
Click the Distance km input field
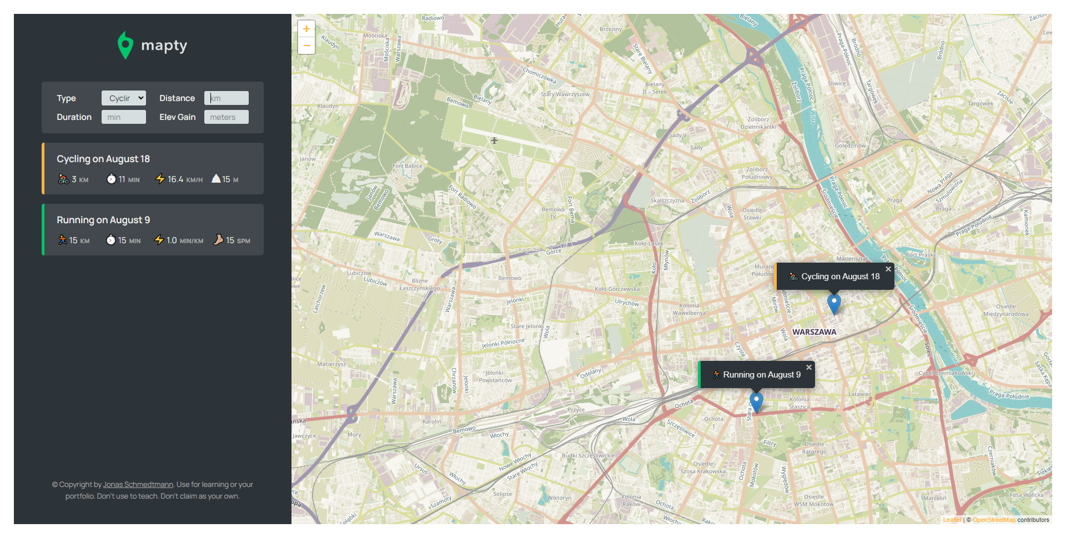226,98
